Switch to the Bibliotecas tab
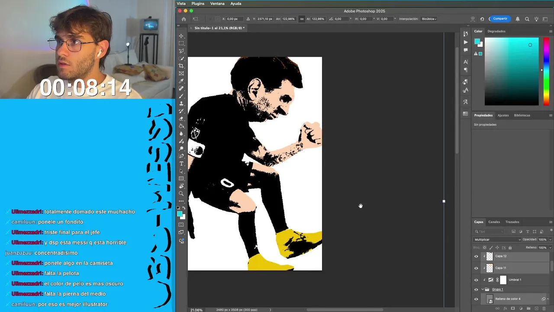 tap(522, 115)
